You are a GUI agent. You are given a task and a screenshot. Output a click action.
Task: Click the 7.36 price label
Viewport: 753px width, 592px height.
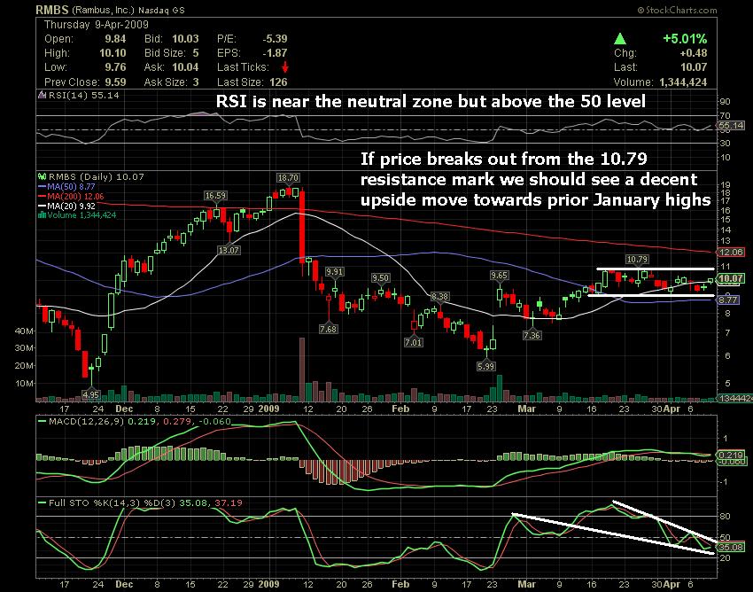[x=532, y=335]
